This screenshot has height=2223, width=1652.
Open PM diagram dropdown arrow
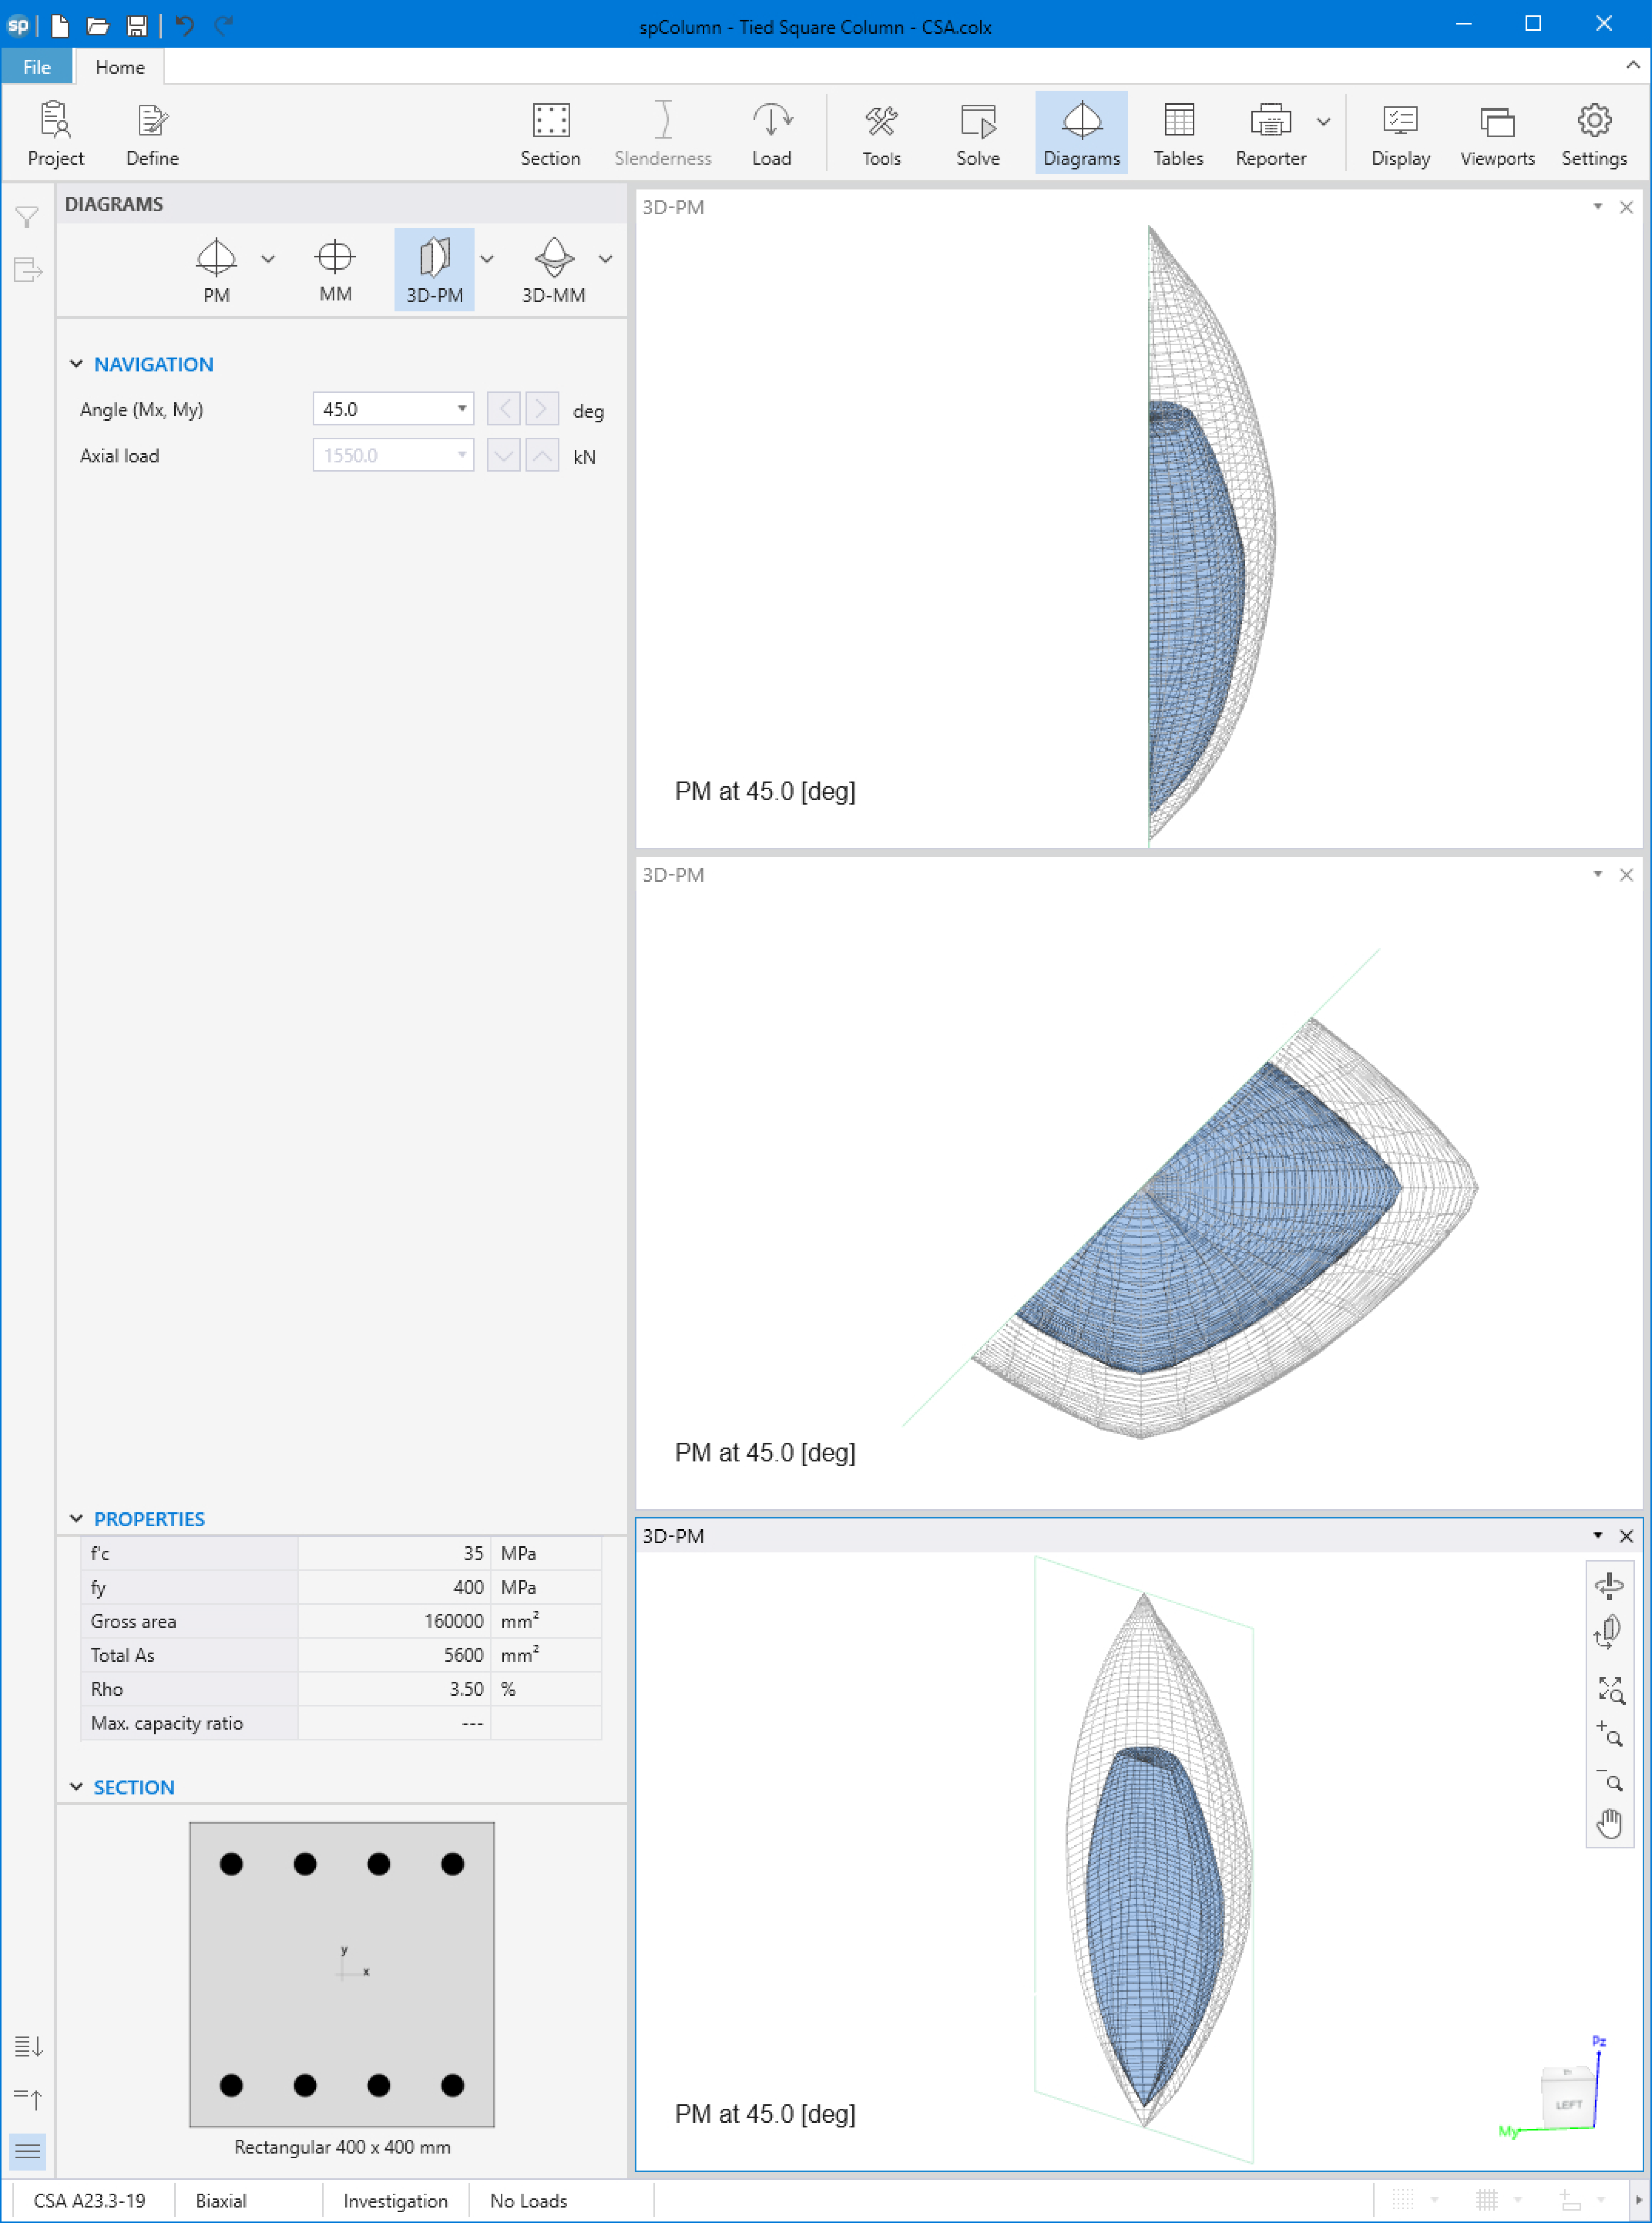pyautogui.click(x=268, y=259)
